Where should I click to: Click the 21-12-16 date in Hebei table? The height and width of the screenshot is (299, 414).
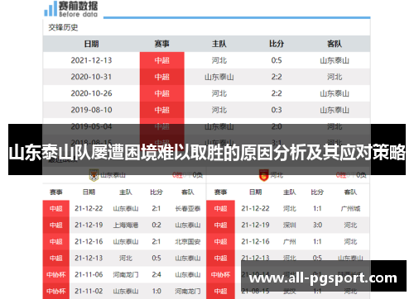[255, 242]
